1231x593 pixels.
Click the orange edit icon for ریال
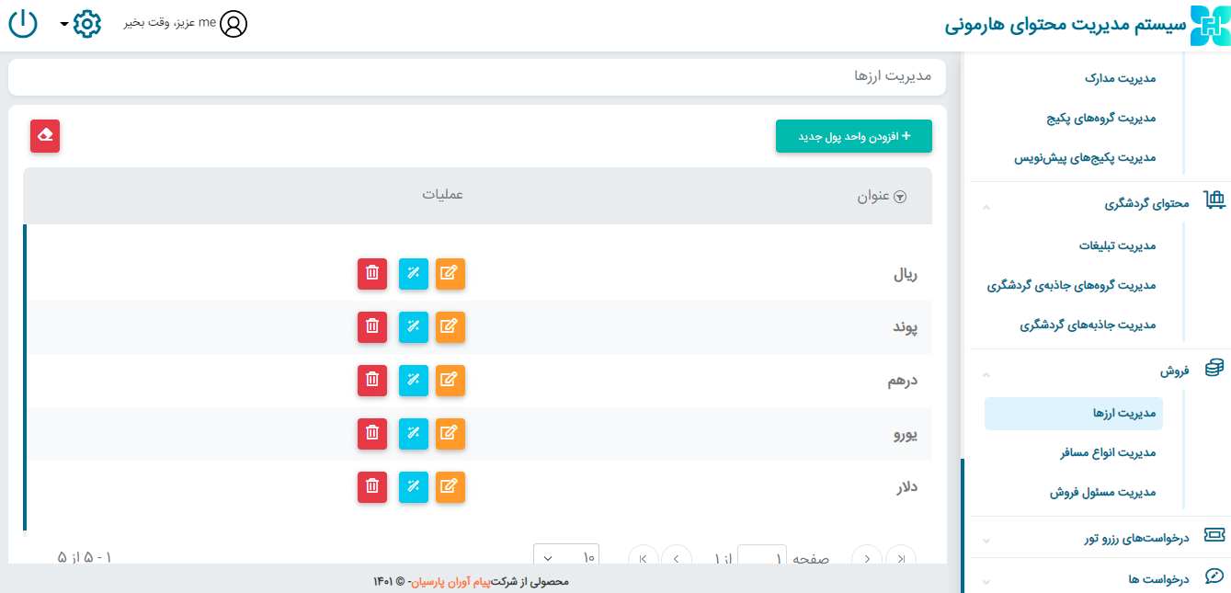(x=450, y=273)
